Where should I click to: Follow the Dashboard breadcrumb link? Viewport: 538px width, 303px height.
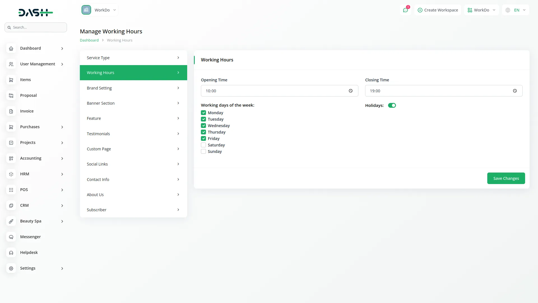89,40
